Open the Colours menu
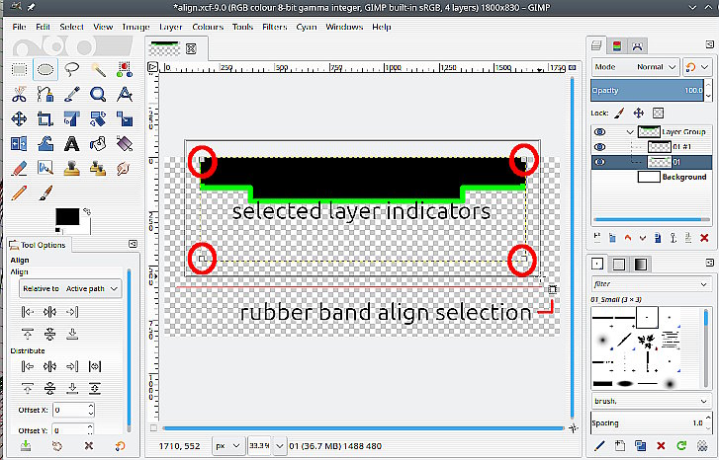The image size is (719, 460). click(x=208, y=27)
